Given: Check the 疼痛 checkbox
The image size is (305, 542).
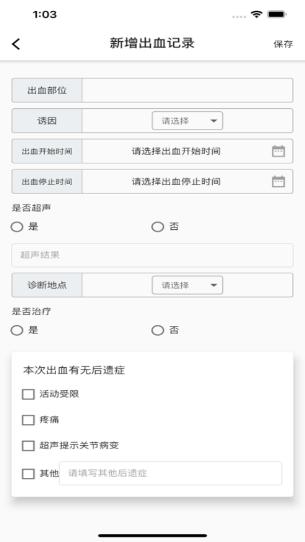Looking at the screenshot, I should [x=28, y=420].
